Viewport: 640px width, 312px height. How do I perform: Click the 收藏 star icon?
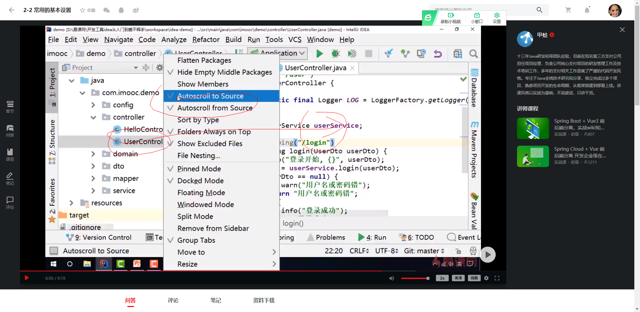(82, 10)
